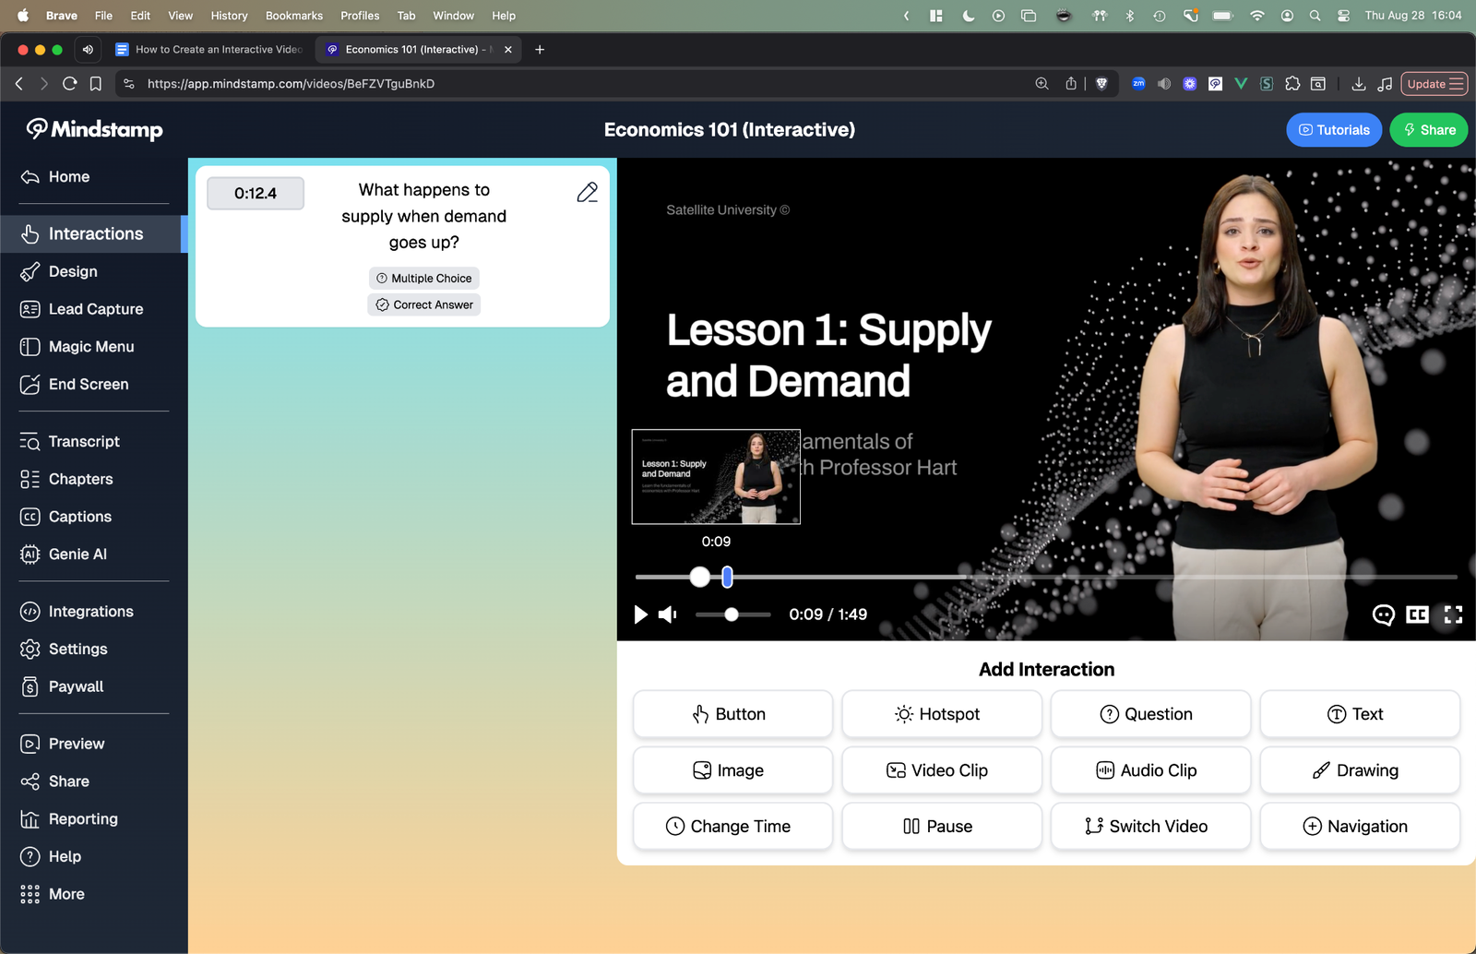Open the Genie AI sidebar item
1476x954 pixels.
tap(77, 555)
